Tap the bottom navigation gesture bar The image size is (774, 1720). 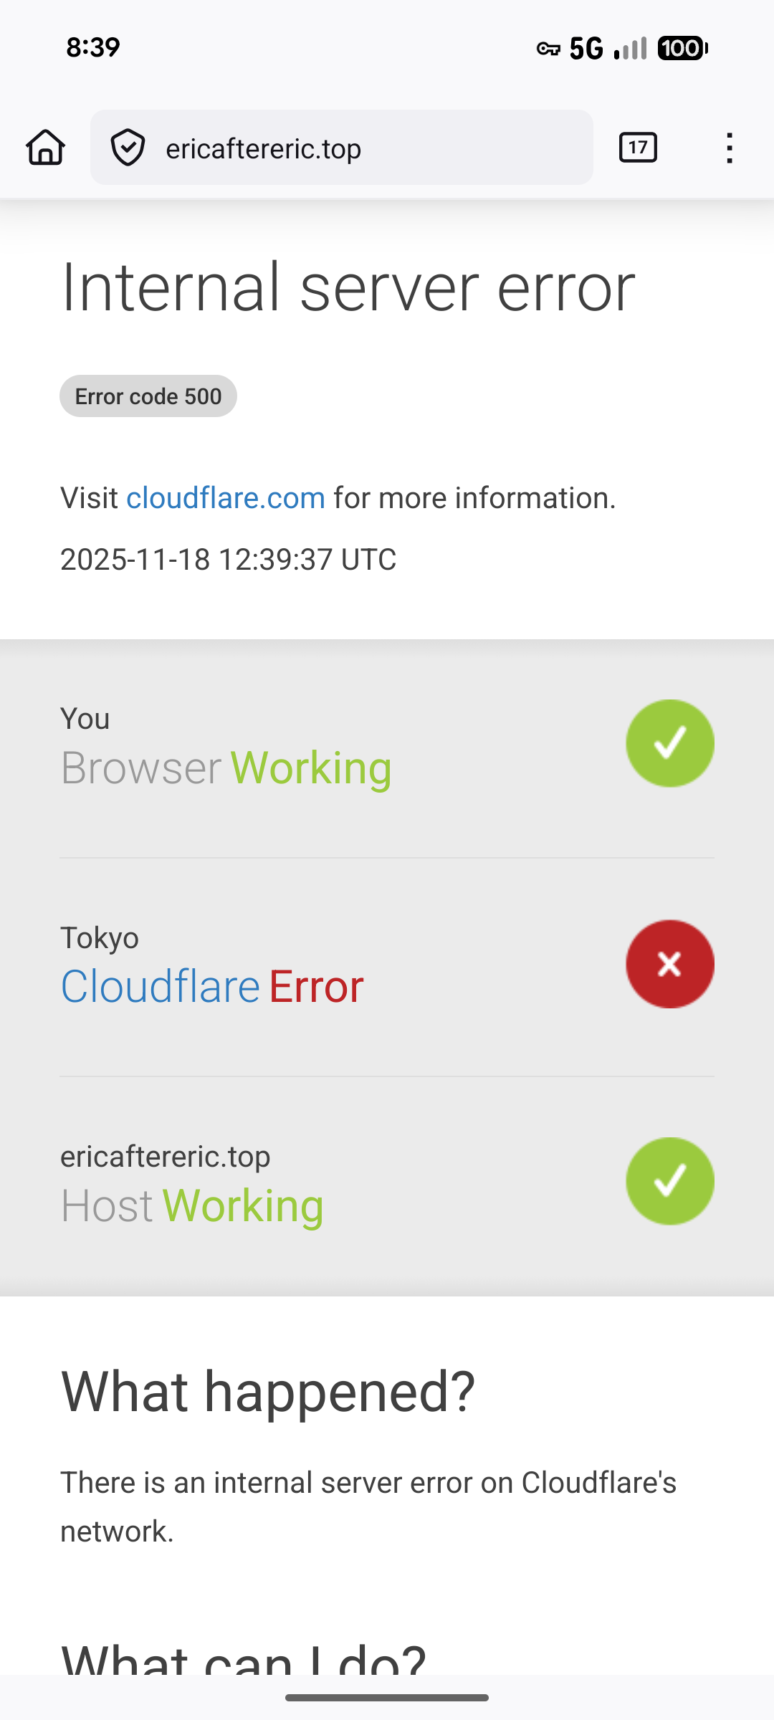[x=387, y=1698]
